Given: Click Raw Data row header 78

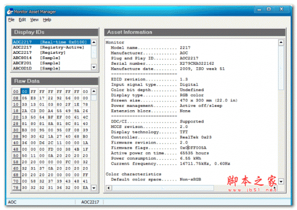Looking at the screenshot, I should (x=16, y=188).
